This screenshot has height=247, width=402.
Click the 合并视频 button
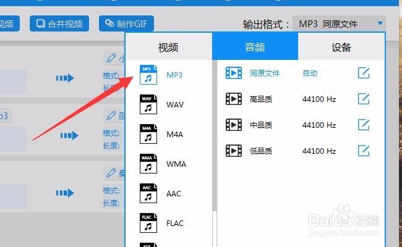point(59,23)
